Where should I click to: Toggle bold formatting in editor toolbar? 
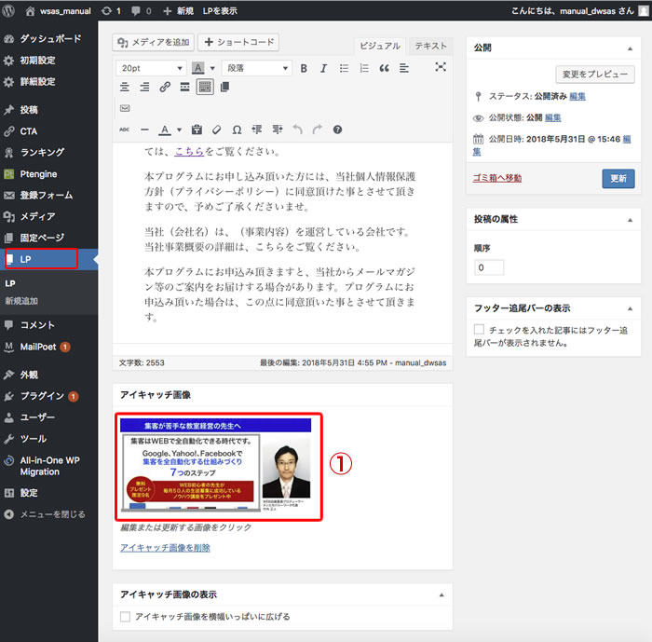pyautogui.click(x=303, y=68)
